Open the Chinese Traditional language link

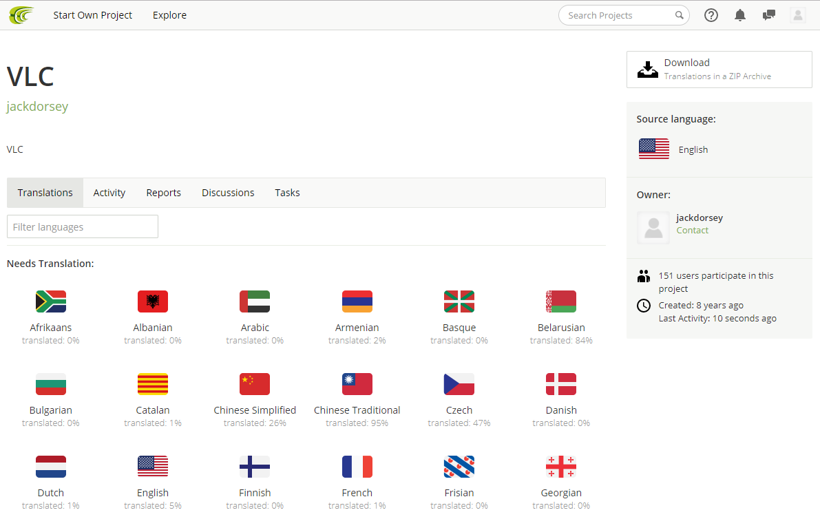tap(357, 410)
